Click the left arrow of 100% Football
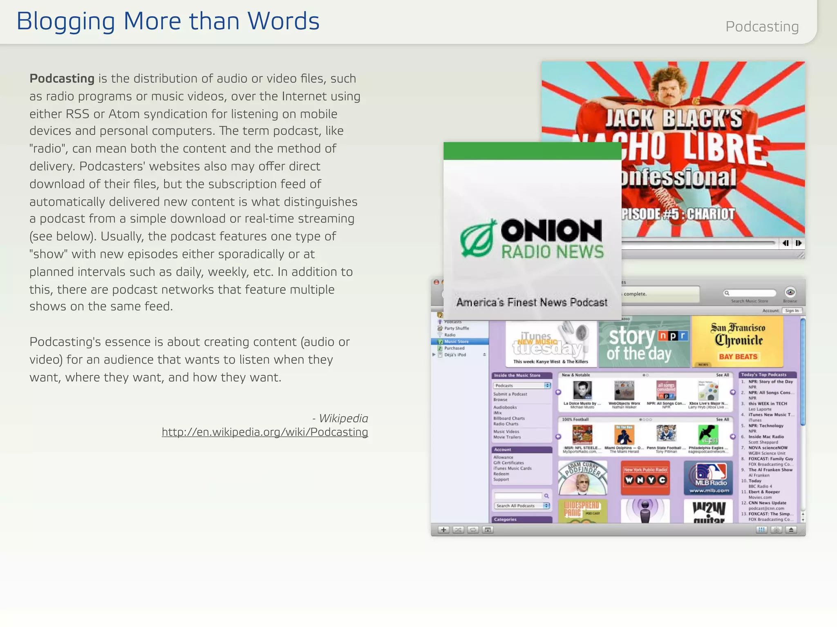 558,436
